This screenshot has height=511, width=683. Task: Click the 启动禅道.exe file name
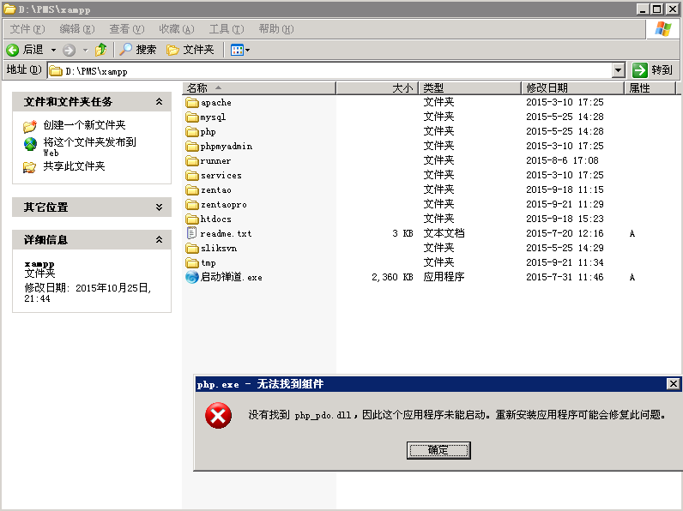tap(232, 277)
